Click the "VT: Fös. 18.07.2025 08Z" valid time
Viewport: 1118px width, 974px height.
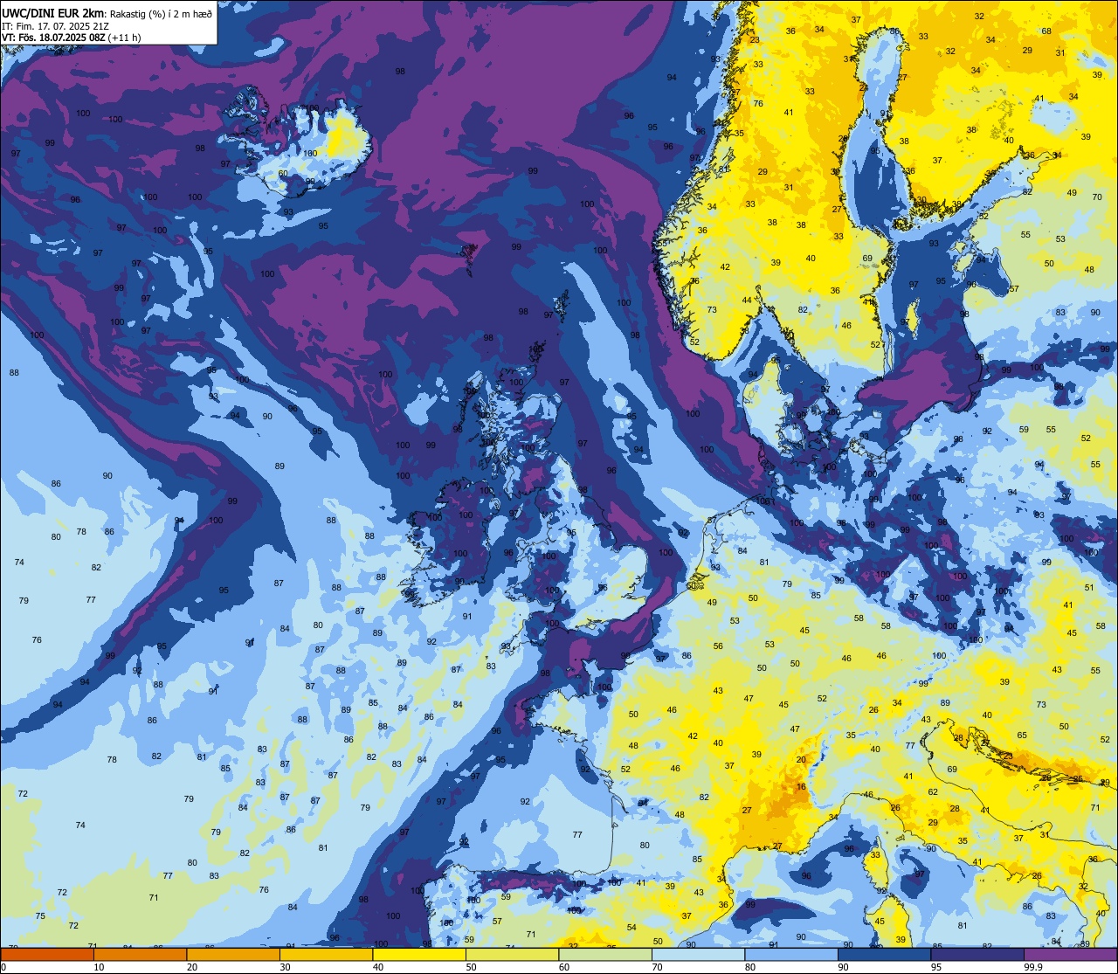[x=54, y=38]
